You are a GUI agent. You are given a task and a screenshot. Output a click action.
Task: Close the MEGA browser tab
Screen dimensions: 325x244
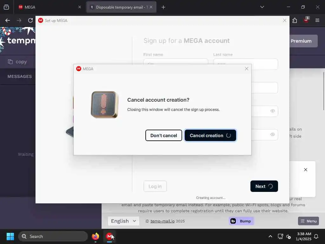pyautogui.click(x=79, y=7)
